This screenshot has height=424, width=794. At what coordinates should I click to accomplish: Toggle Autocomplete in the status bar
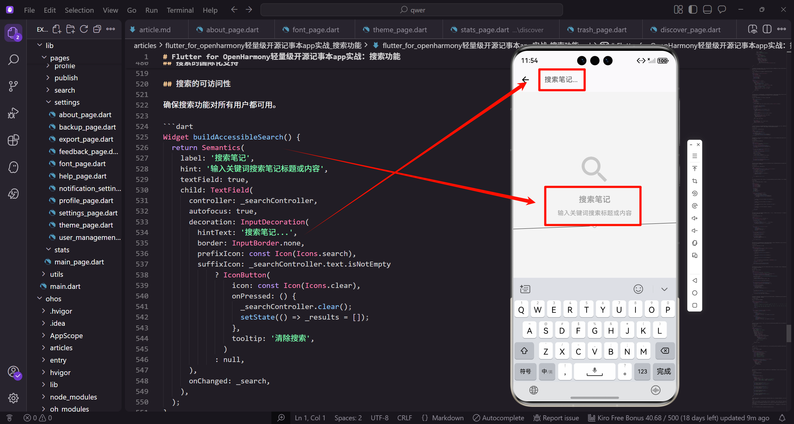tap(498, 418)
